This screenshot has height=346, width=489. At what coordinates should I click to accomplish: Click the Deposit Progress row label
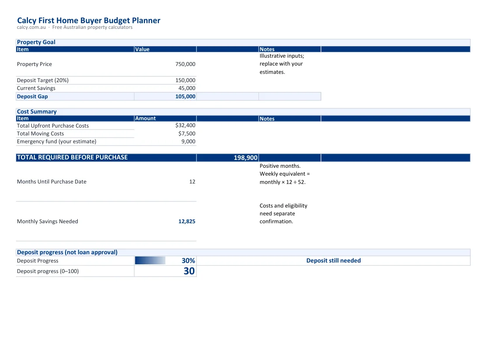point(38,261)
